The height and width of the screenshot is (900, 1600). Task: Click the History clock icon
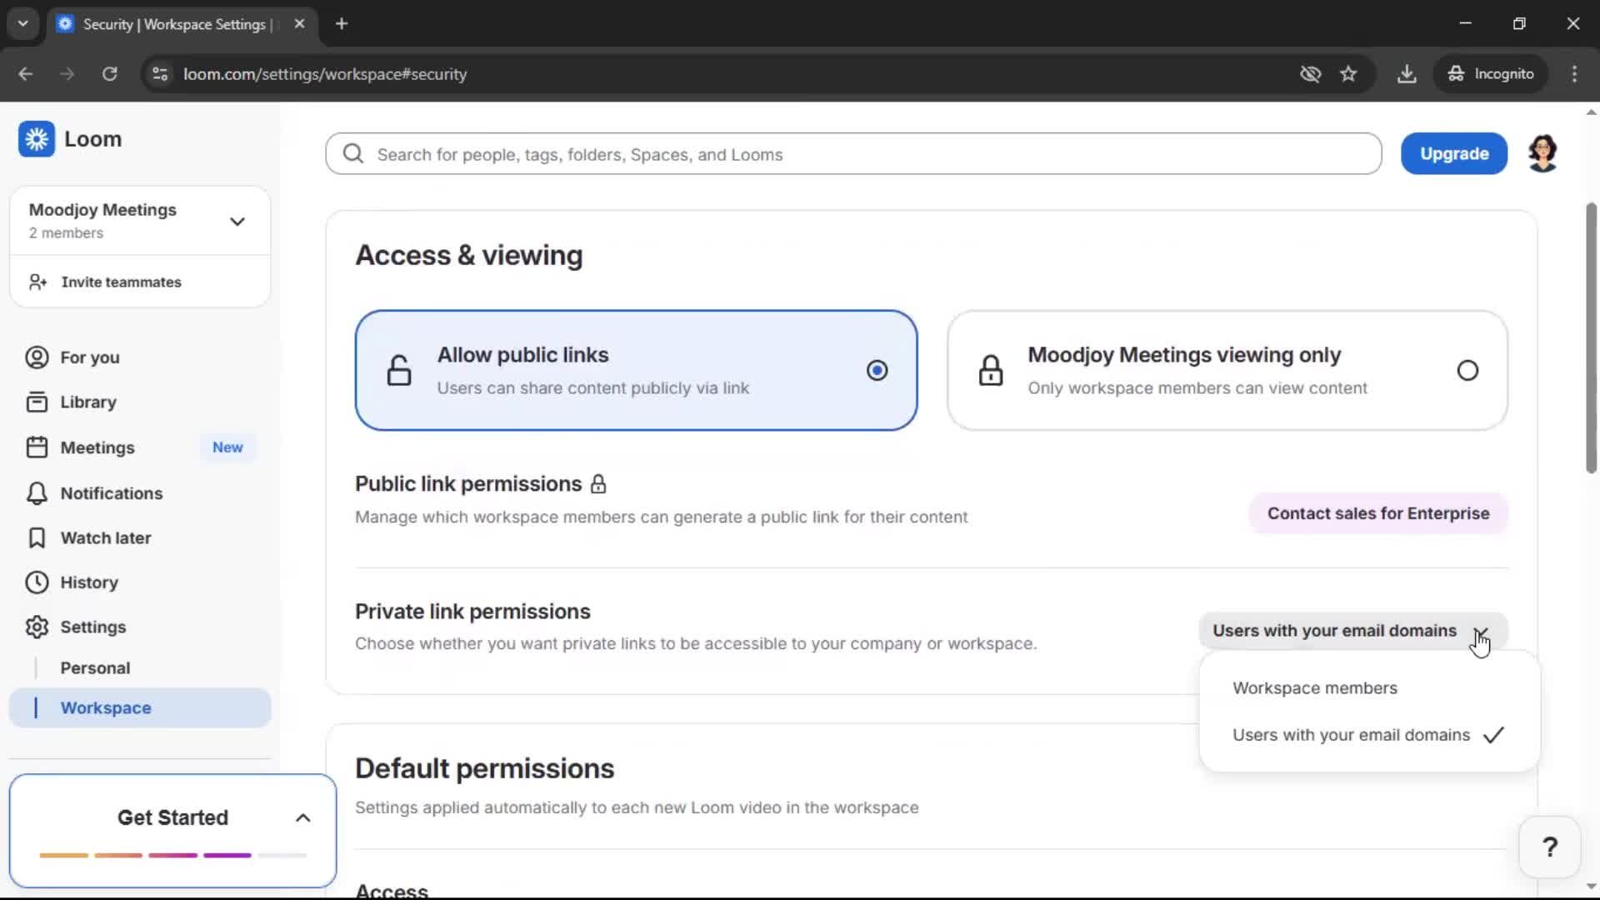[x=36, y=582]
